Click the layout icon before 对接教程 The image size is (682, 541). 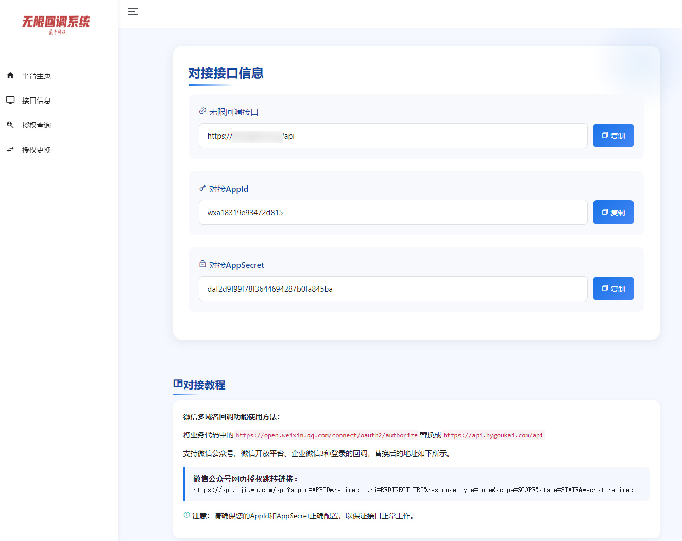(x=178, y=383)
